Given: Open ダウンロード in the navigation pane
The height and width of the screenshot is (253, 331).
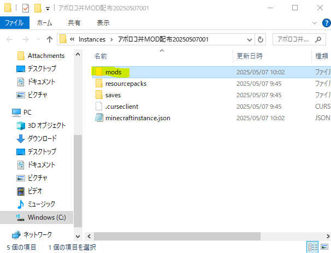Looking at the screenshot, I should click(42, 139).
